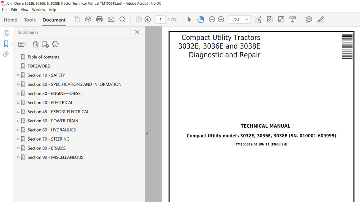This screenshot has width=360, height=202.
Task: Open the Edit menu
Action: (14, 10)
